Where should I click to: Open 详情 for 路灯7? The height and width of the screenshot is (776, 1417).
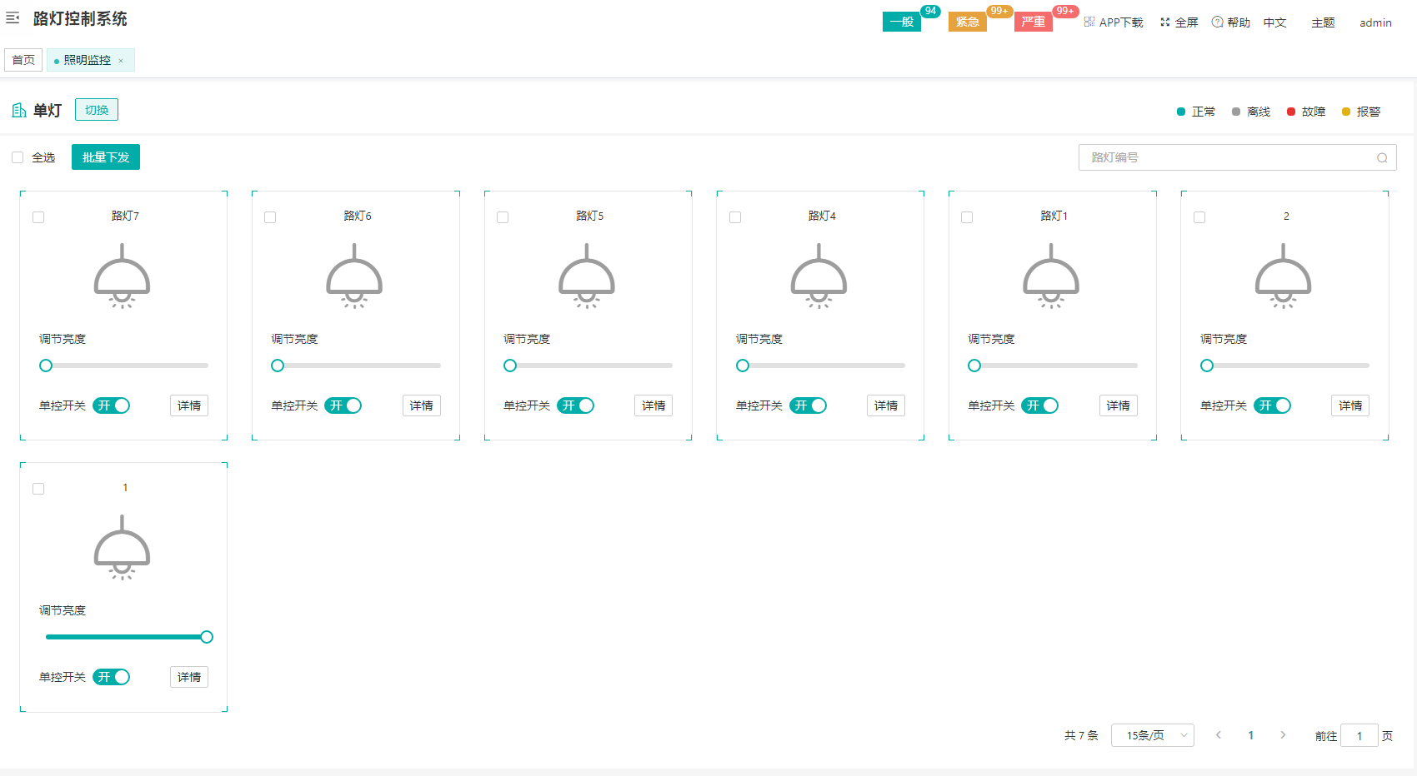click(x=189, y=405)
